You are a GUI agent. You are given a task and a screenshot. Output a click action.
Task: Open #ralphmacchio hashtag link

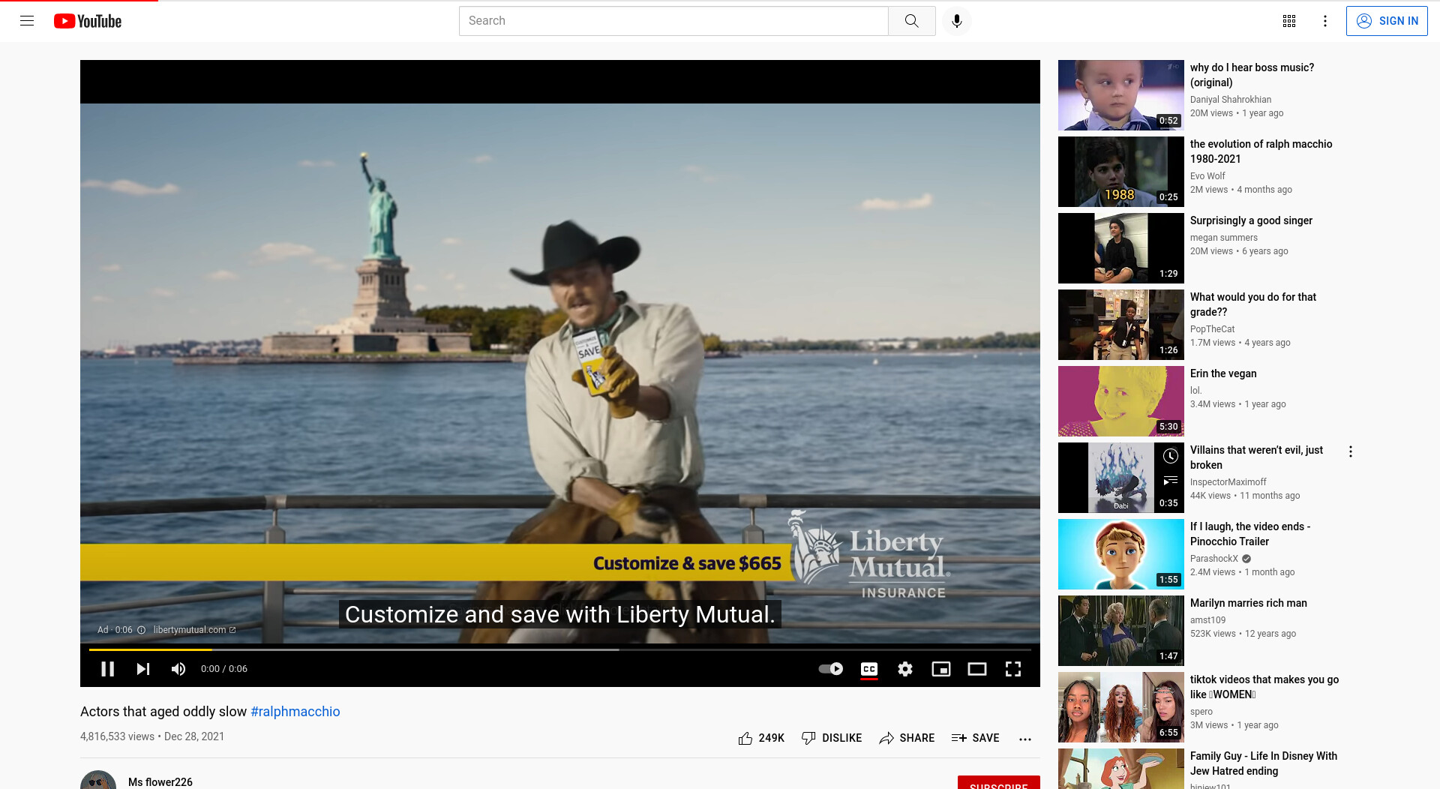(x=295, y=712)
